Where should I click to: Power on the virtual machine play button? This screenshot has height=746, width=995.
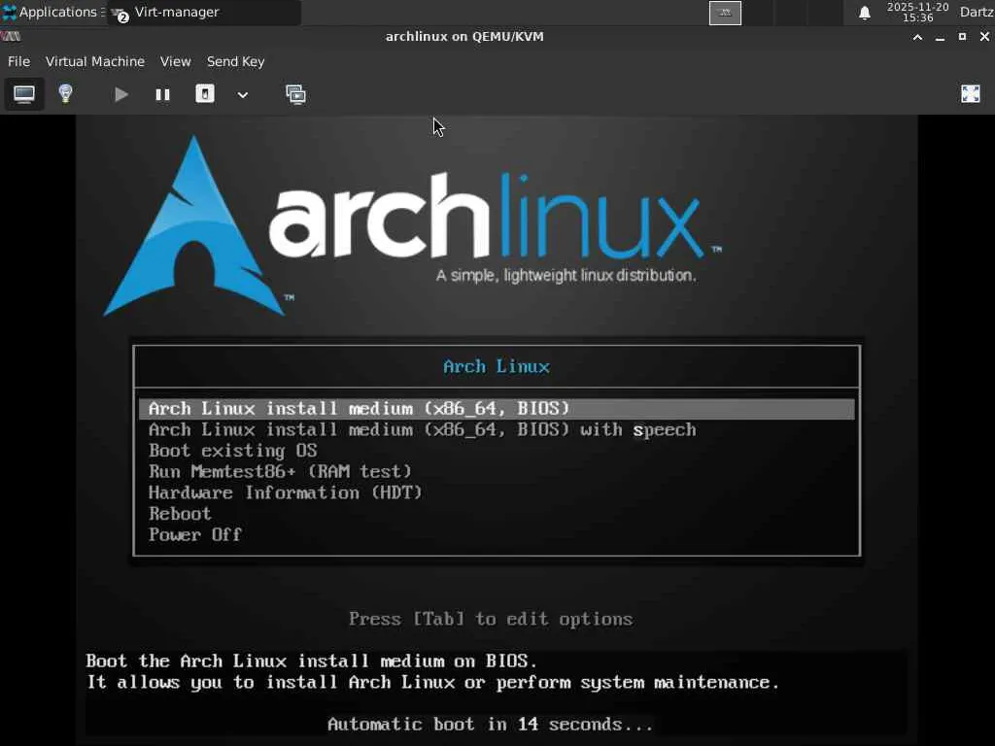click(x=120, y=94)
